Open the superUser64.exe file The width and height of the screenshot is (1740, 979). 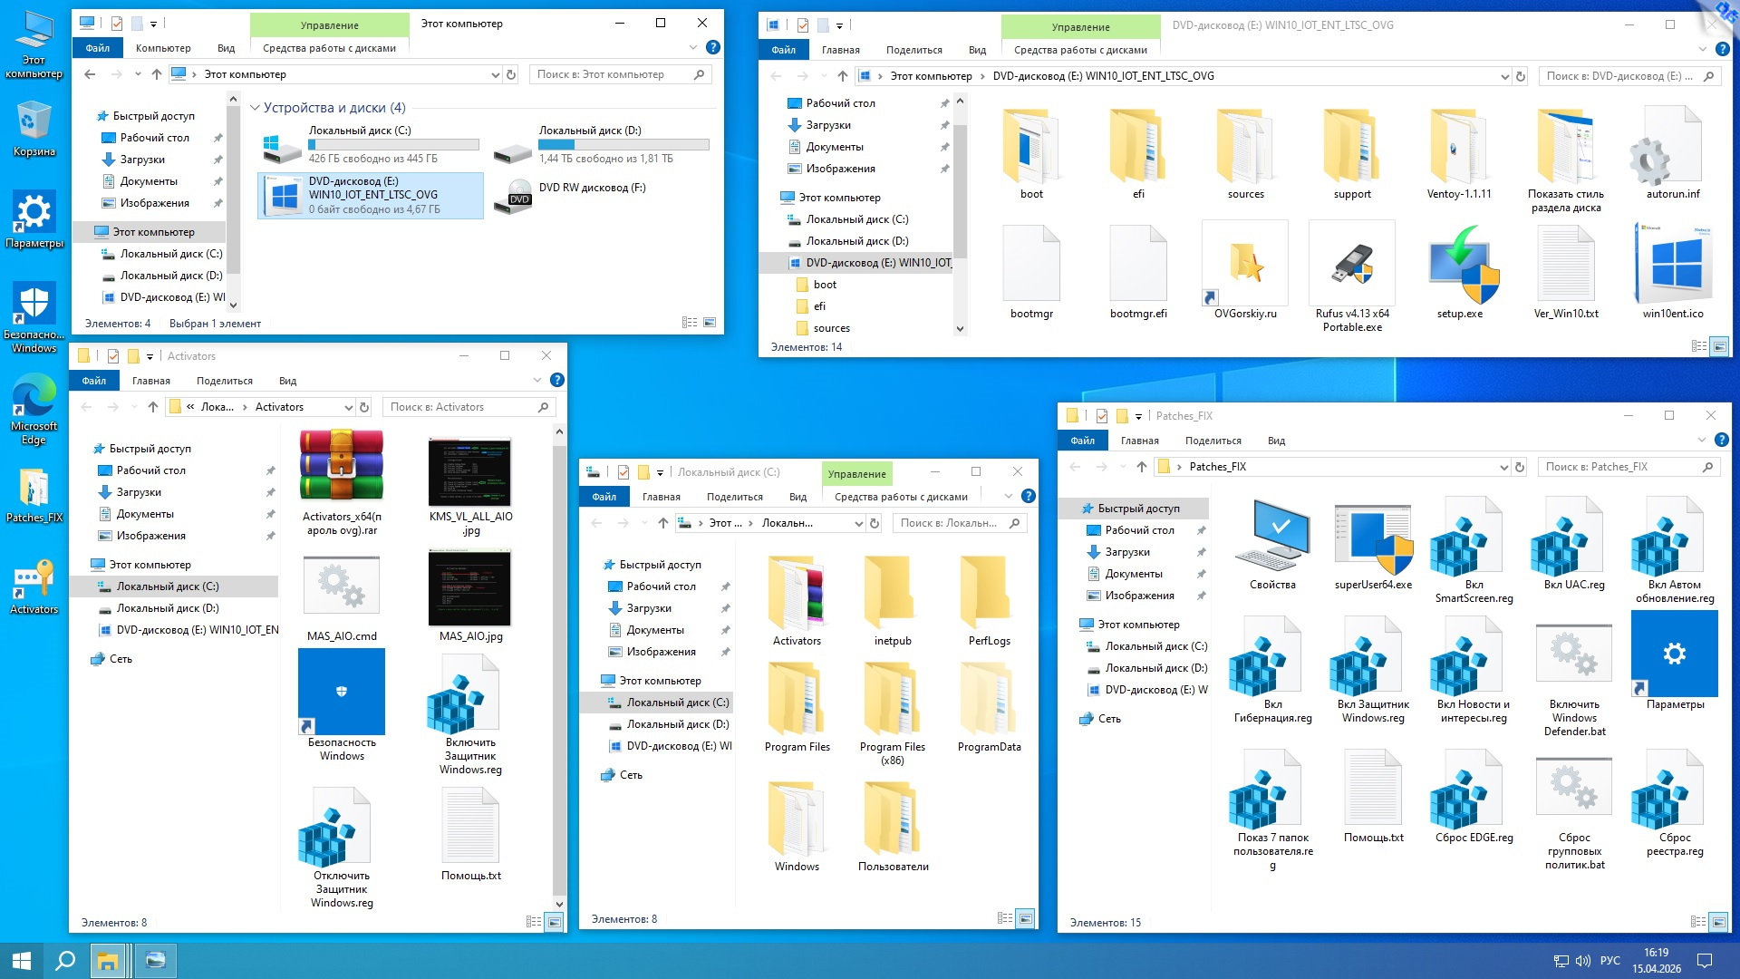click(x=1372, y=538)
